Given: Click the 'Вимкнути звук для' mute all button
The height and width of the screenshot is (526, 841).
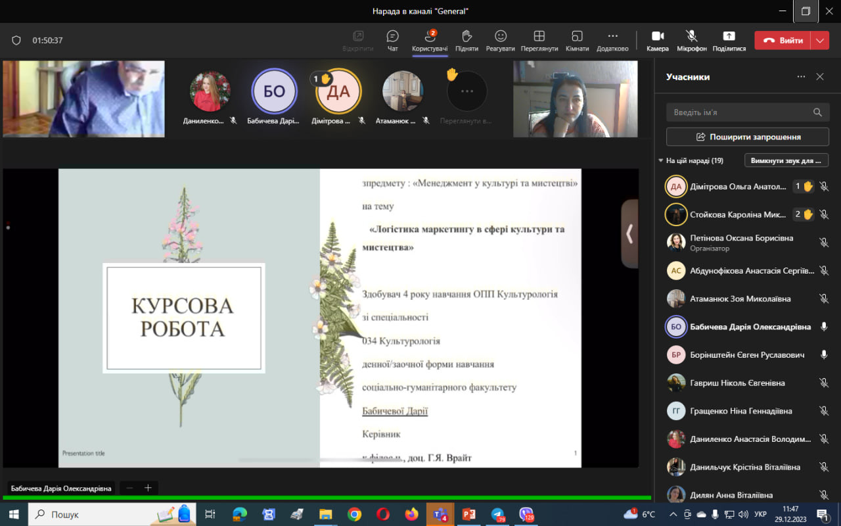Looking at the screenshot, I should pos(786,160).
